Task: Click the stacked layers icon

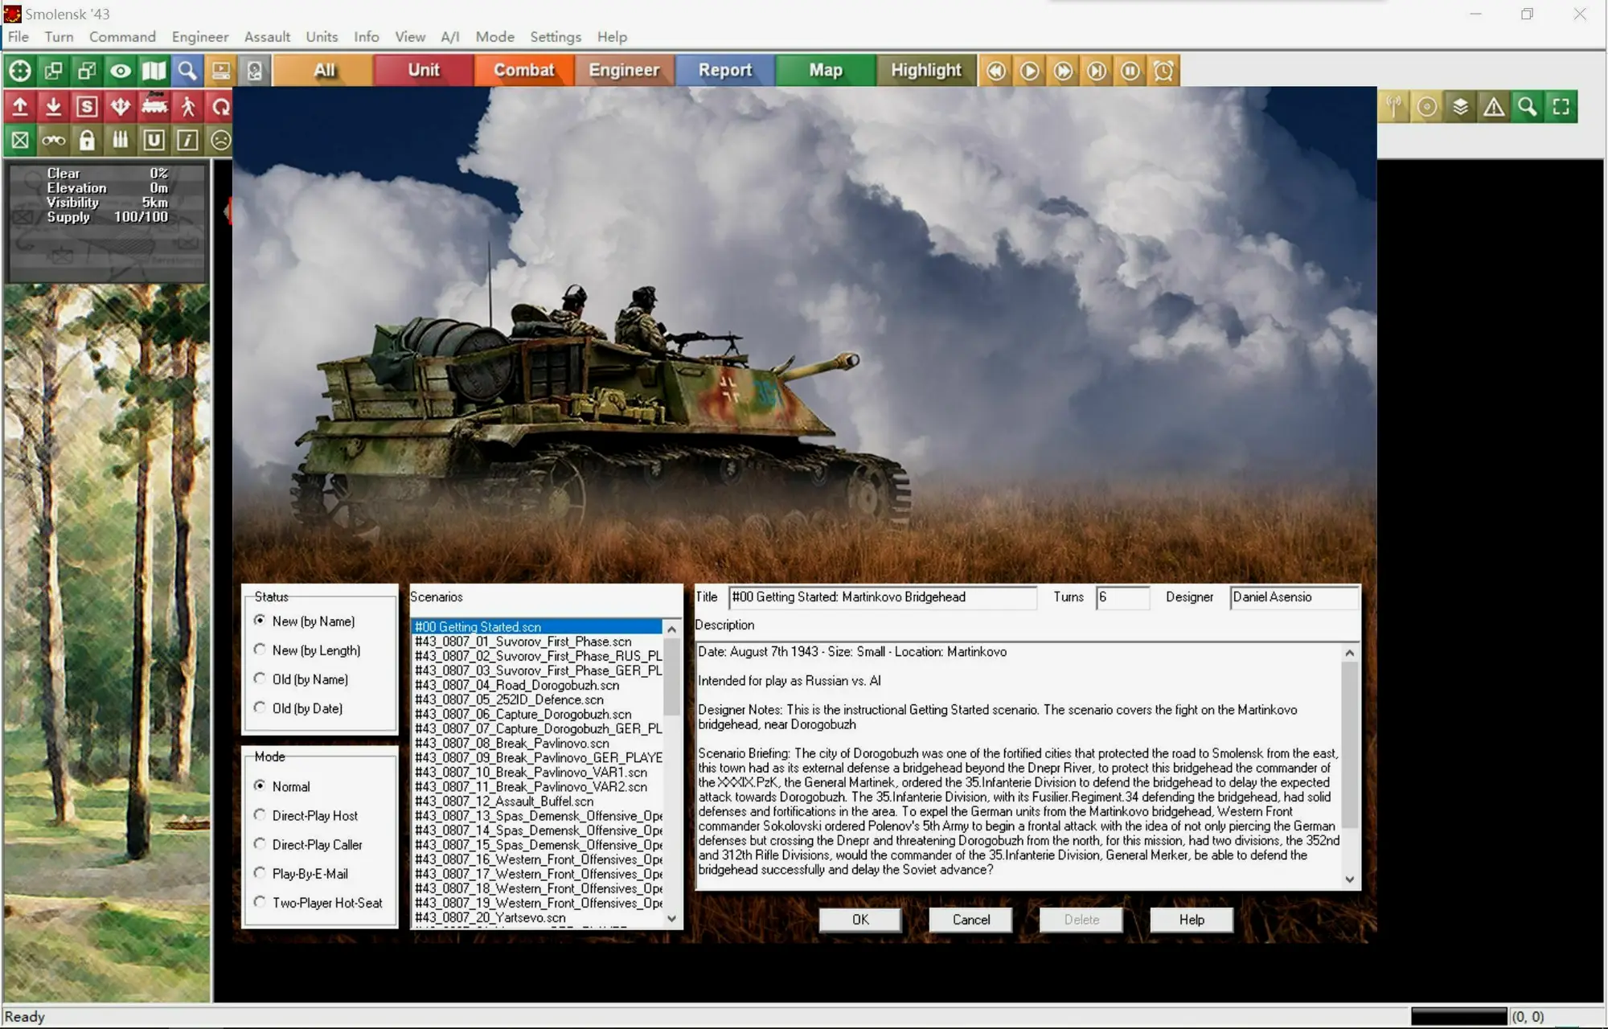Action: click(1461, 107)
